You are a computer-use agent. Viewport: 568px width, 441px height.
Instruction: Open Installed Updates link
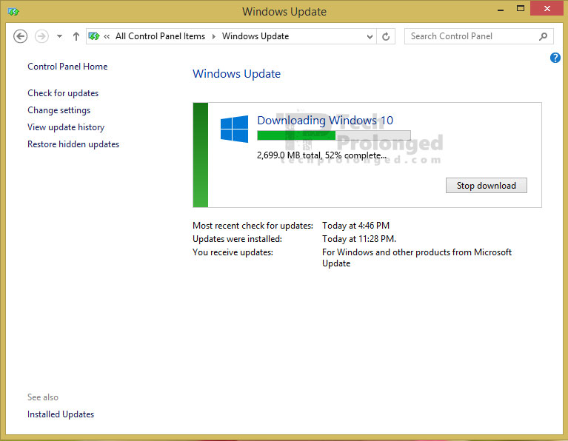[61, 414]
